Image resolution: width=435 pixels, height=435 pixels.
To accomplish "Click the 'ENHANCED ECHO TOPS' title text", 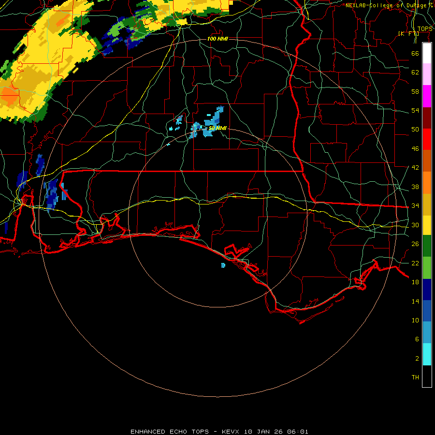I will tap(170, 432).
